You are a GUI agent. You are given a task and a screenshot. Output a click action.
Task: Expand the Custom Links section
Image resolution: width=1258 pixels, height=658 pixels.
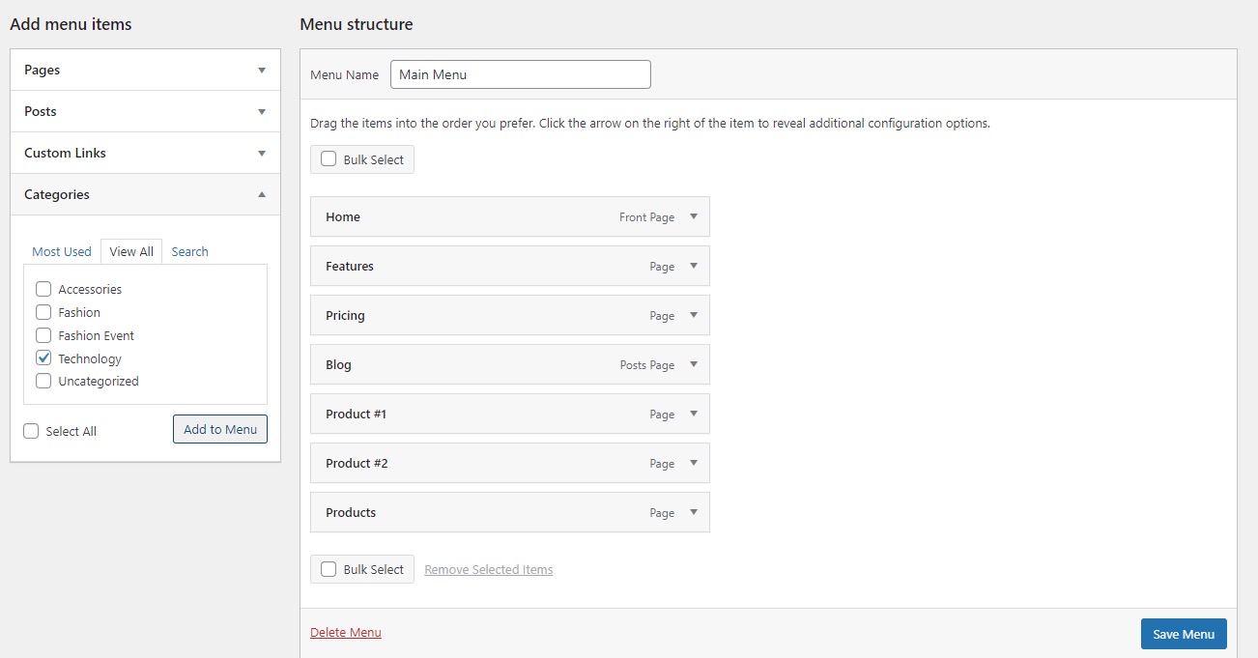click(x=145, y=154)
